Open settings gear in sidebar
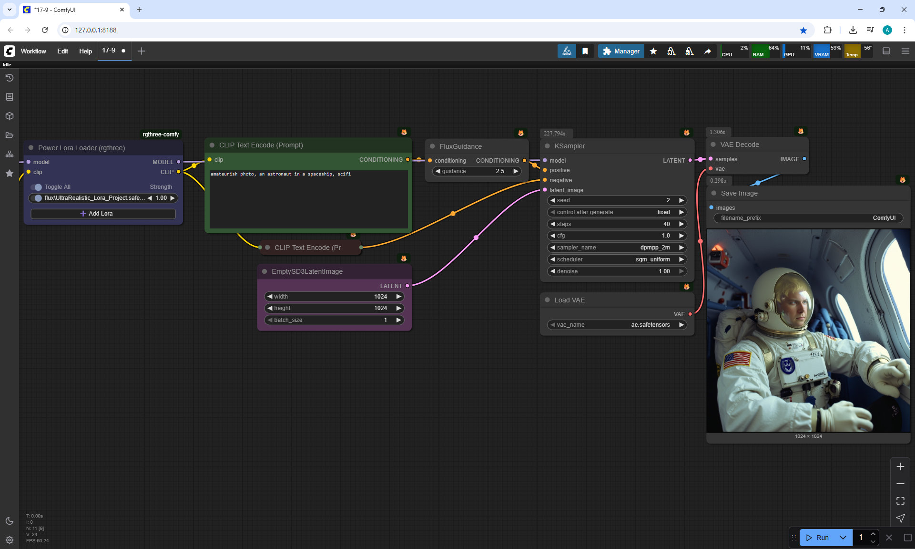Image resolution: width=915 pixels, height=549 pixels. 10,540
